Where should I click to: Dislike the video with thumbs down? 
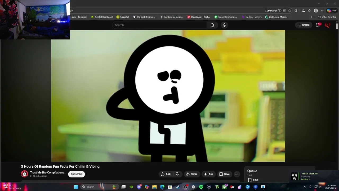pos(177,174)
